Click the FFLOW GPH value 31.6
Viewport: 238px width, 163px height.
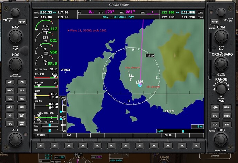point(53,69)
